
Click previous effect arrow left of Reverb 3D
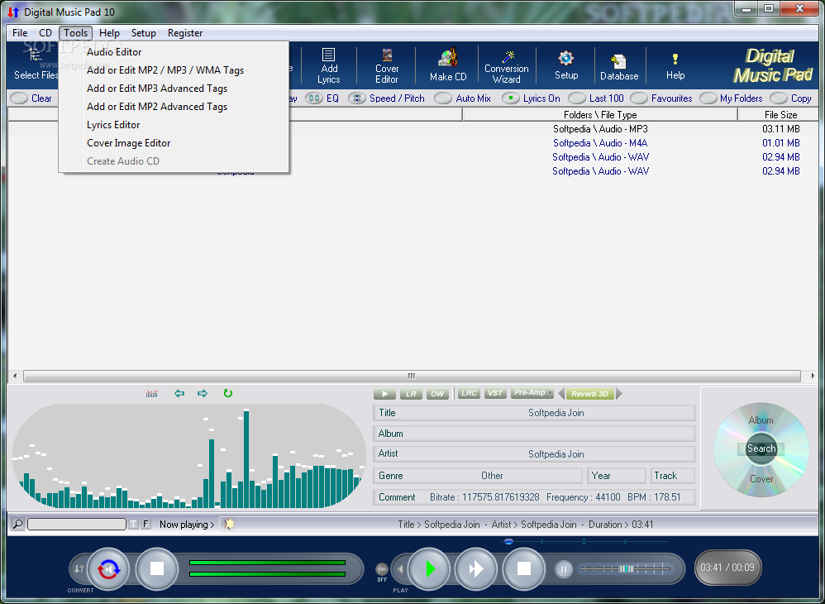[560, 394]
